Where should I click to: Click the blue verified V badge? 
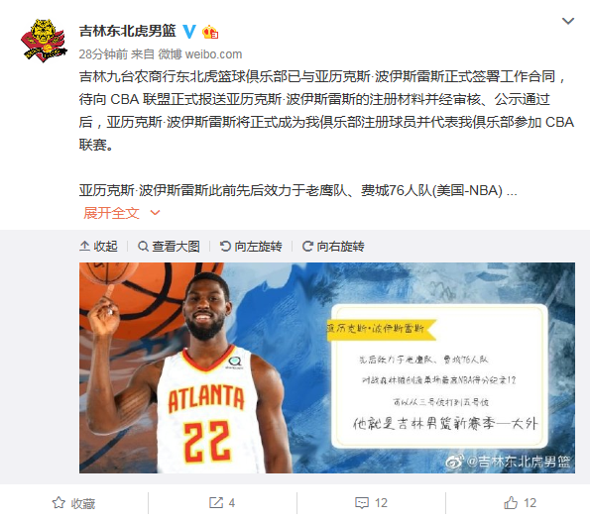tap(189, 31)
